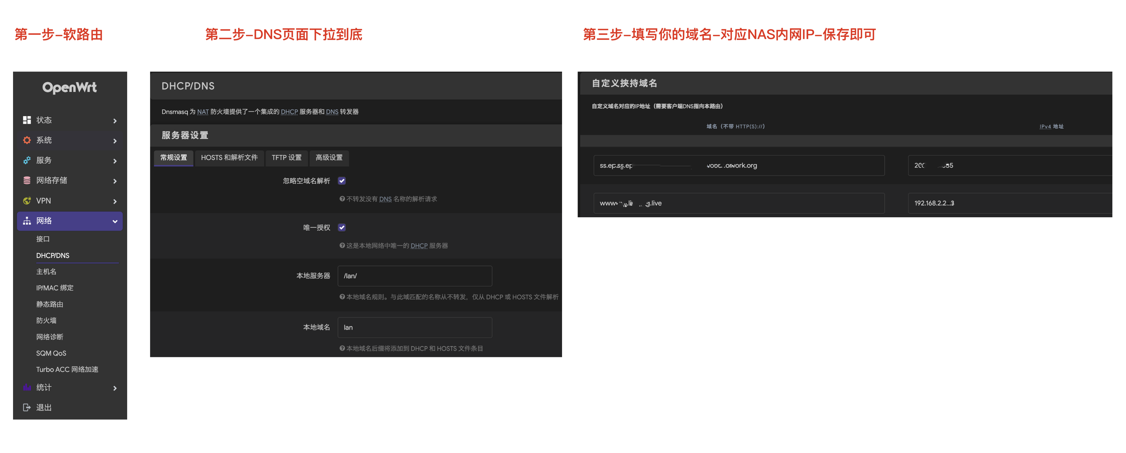Toggle the 忽略空域名解析 checkbox
This screenshot has width=1126, height=453.
(x=342, y=181)
